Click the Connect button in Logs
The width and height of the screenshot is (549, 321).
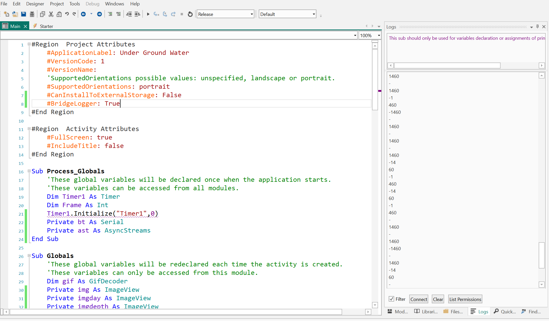pos(418,299)
